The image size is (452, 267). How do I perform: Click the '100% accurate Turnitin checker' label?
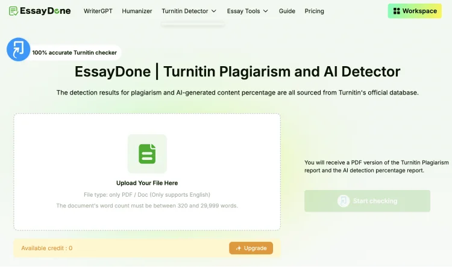tap(74, 53)
